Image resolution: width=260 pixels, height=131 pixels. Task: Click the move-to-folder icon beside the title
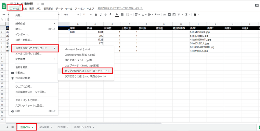[43, 4]
